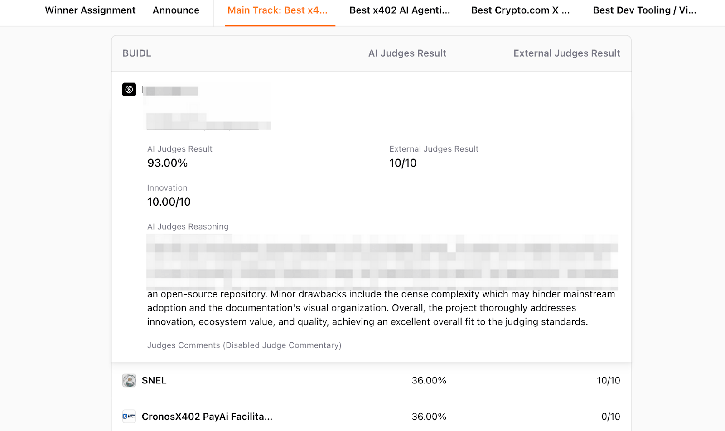Click the Judges Comments (Disabled Judge Commentary) label
Image resolution: width=725 pixels, height=431 pixels.
click(x=244, y=345)
